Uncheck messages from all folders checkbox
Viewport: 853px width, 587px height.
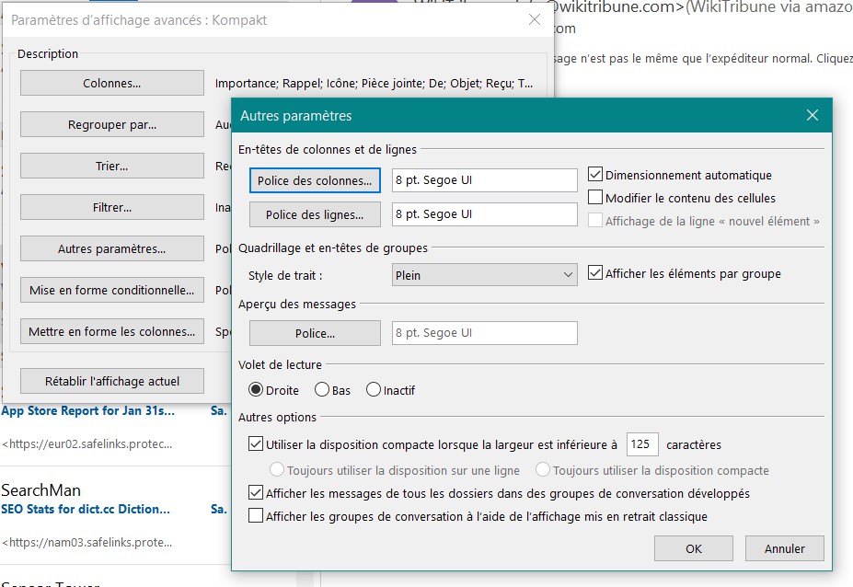point(256,493)
